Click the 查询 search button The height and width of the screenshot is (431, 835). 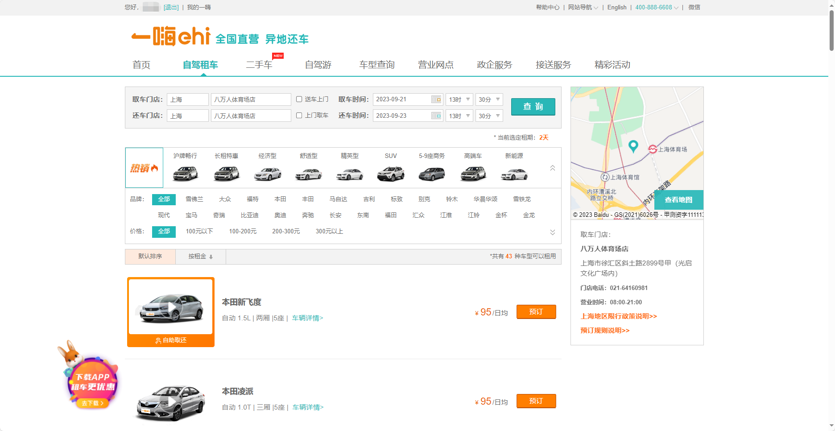(533, 107)
